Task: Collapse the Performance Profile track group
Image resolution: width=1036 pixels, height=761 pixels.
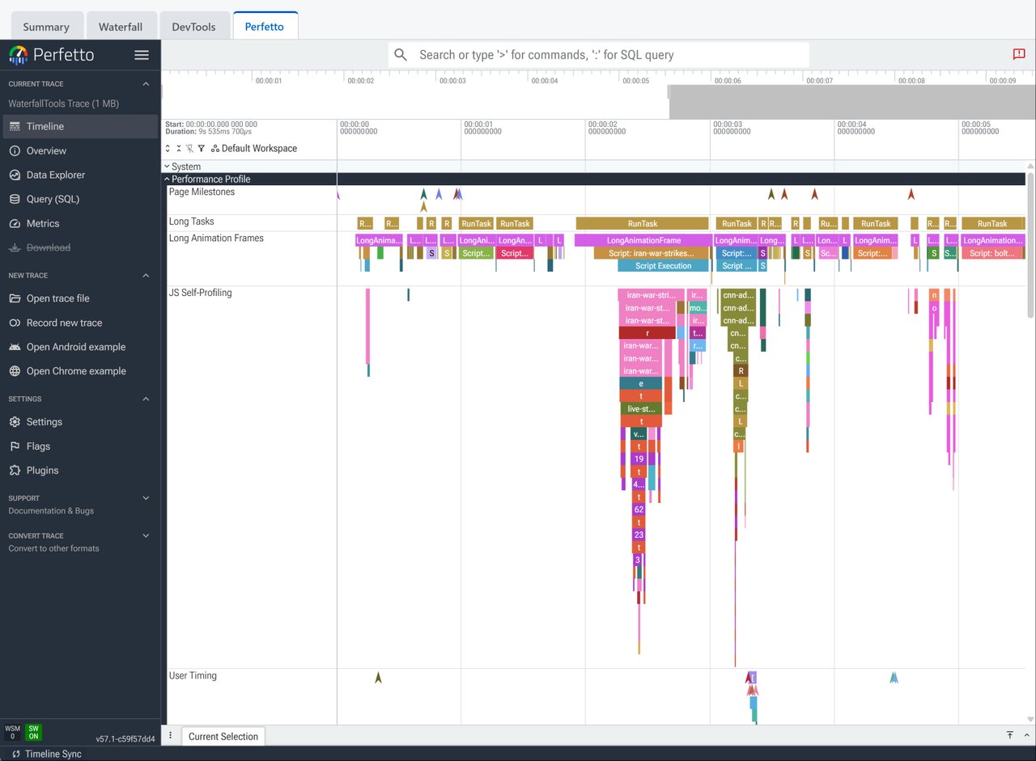Action: pos(208,179)
